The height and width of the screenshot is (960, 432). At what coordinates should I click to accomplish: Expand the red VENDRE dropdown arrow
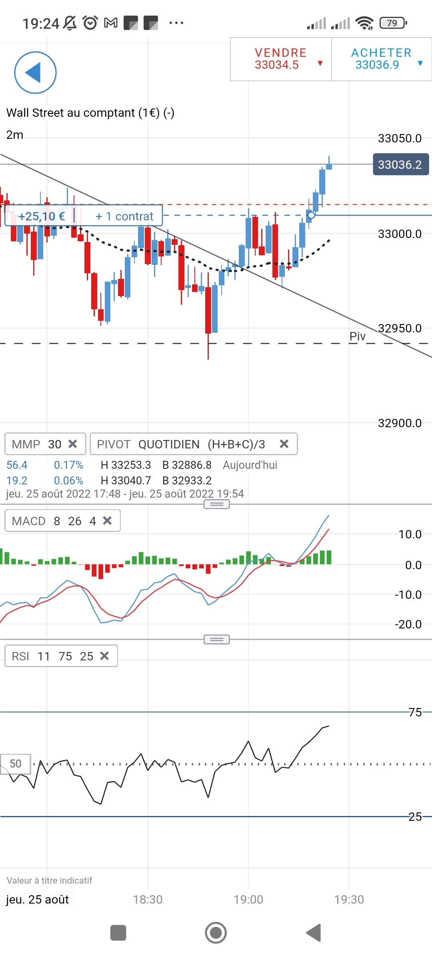click(320, 63)
